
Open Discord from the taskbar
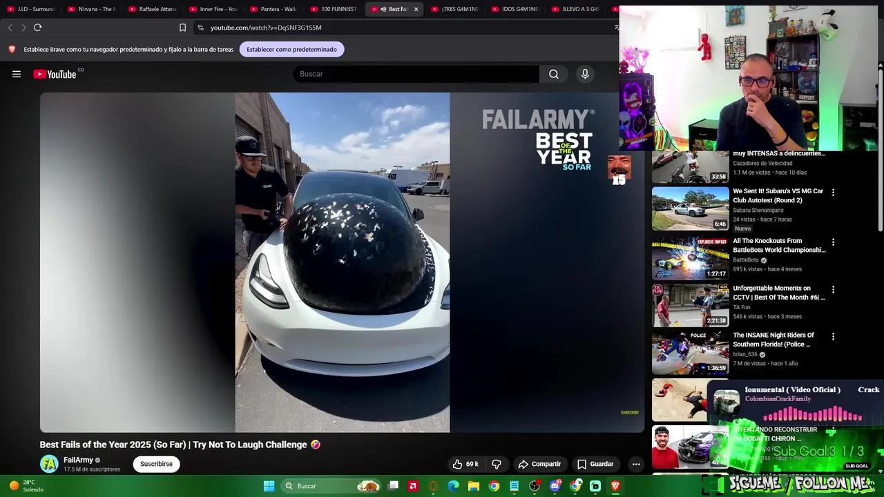tap(555, 486)
